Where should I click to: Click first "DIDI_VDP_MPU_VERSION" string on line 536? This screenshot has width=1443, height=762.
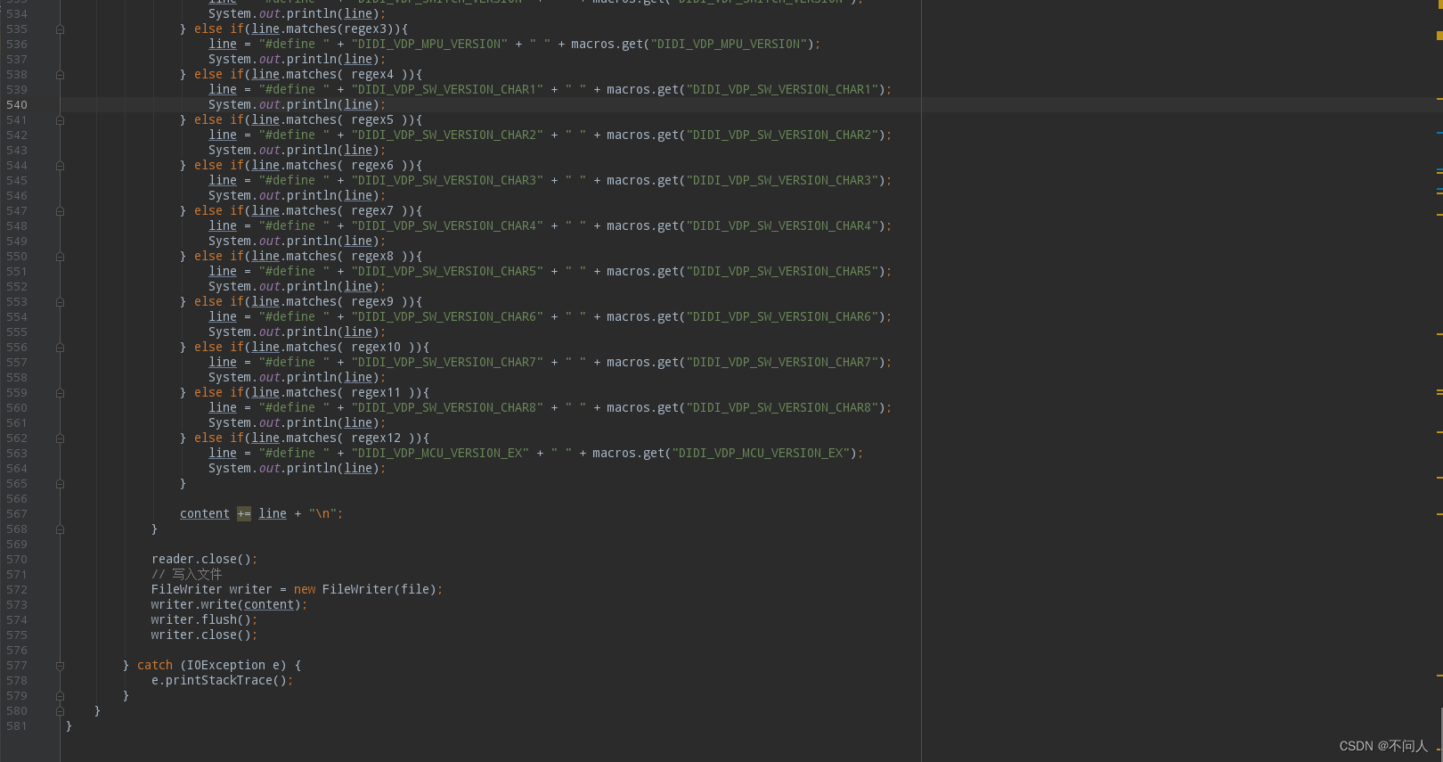[x=429, y=45]
